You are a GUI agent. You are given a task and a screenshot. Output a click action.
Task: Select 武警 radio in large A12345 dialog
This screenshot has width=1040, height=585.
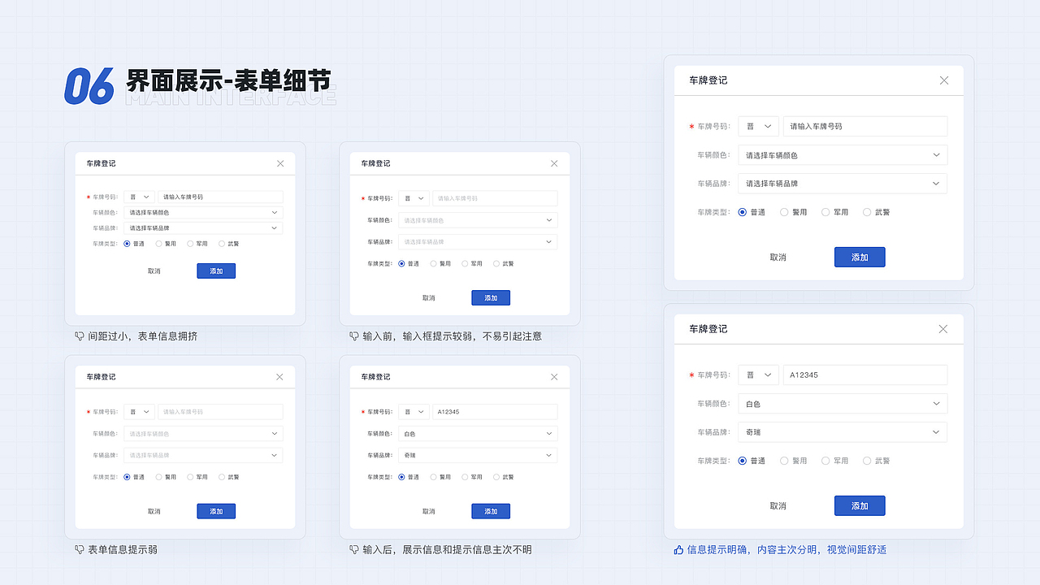click(x=867, y=461)
